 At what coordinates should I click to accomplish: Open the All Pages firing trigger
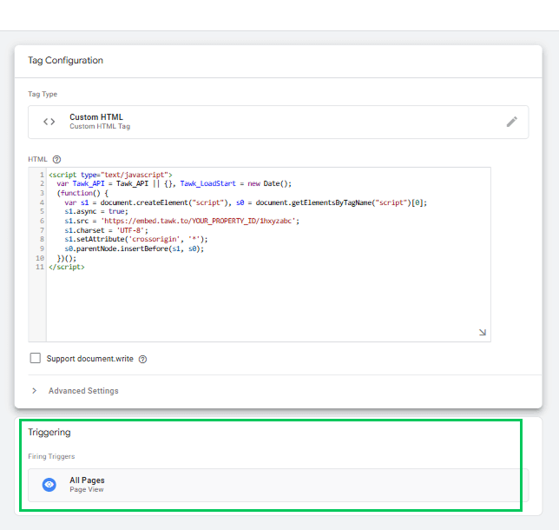pos(278,485)
